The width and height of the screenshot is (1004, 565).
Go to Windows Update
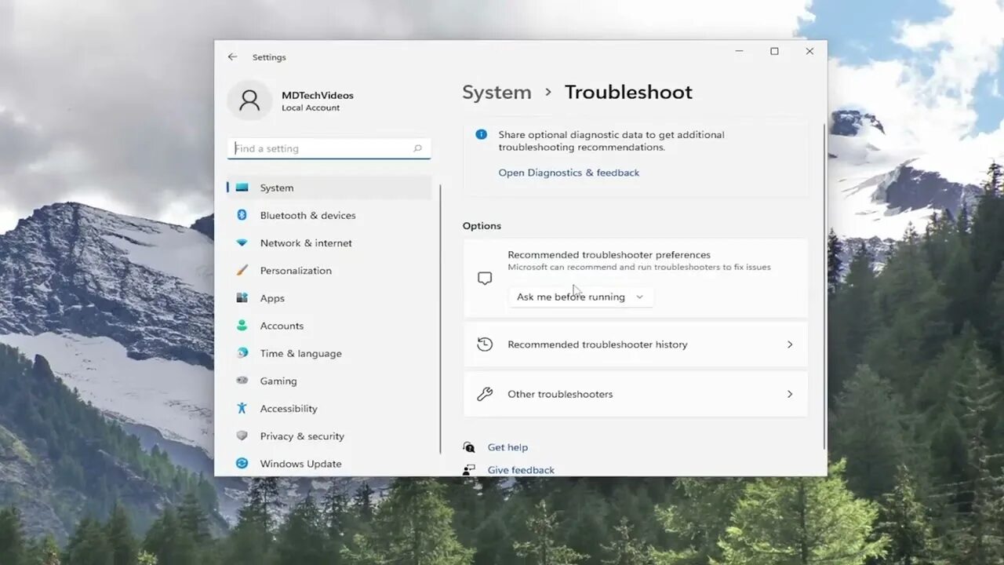click(329, 464)
